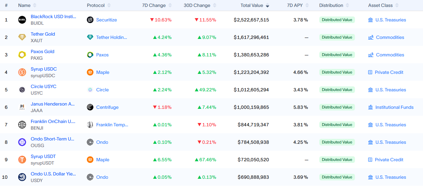Open the BlackRock USD Institutional asset link
Screen dimensions: 423x186
click(x=53, y=16)
